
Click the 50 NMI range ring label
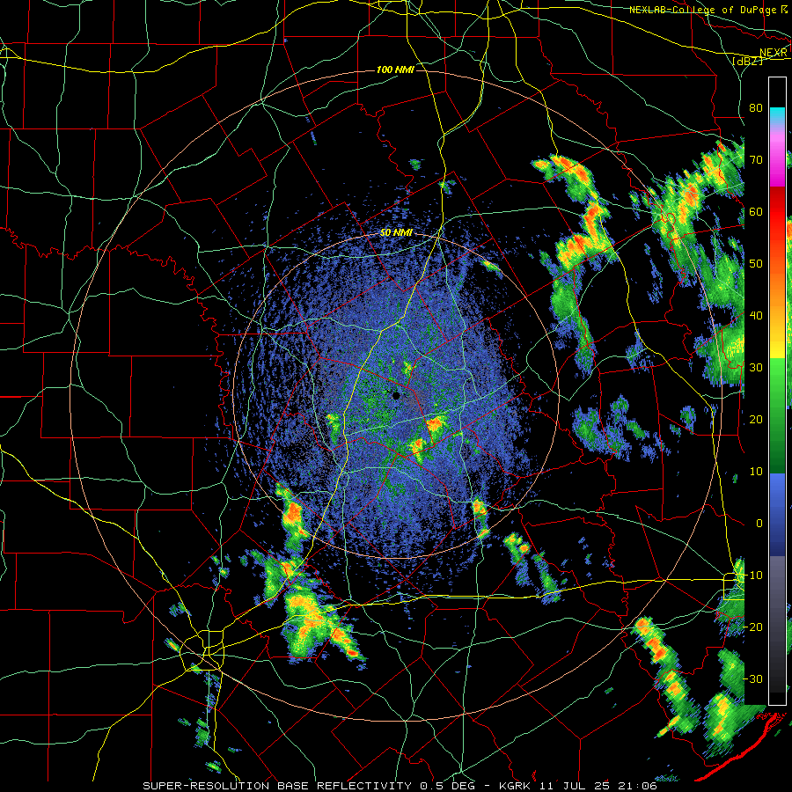[396, 233]
